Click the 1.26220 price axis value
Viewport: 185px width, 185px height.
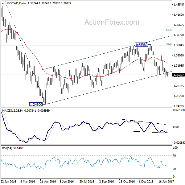click(179, 96)
